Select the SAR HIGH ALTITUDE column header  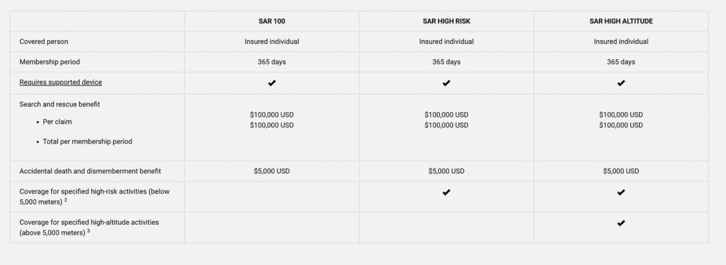[x=621, y=21]
